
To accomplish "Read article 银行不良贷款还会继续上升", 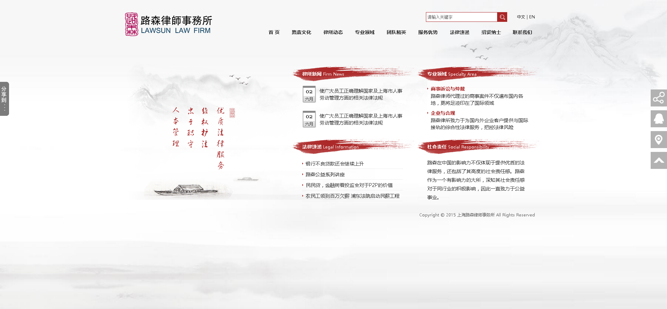I will tap(335, 164).
